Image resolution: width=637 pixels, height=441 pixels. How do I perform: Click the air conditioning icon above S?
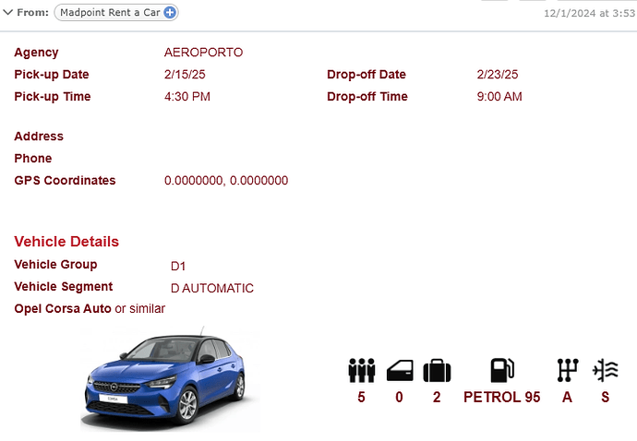point(606,370)
